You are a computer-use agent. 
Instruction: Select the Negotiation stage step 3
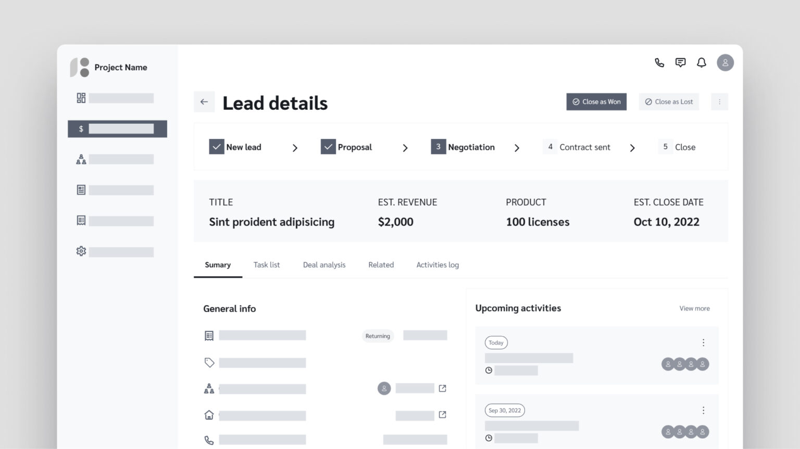click(463, 147)
